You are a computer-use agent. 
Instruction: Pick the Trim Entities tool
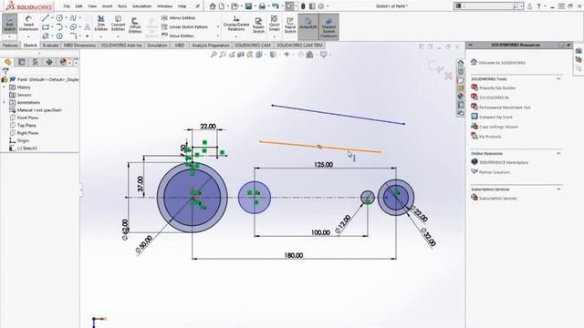[x=100, y=24]
